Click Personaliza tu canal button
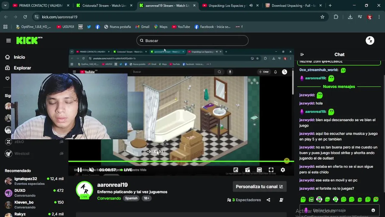 [259, 187]
